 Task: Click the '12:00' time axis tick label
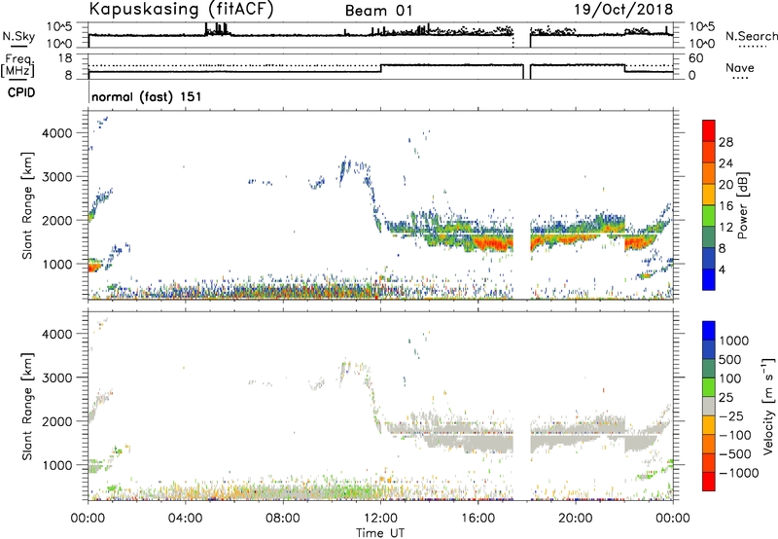[x=380, y=519]
